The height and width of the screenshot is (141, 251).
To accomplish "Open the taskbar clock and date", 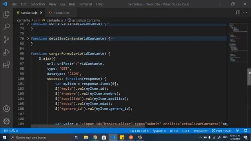I will [x=235, y=137].
